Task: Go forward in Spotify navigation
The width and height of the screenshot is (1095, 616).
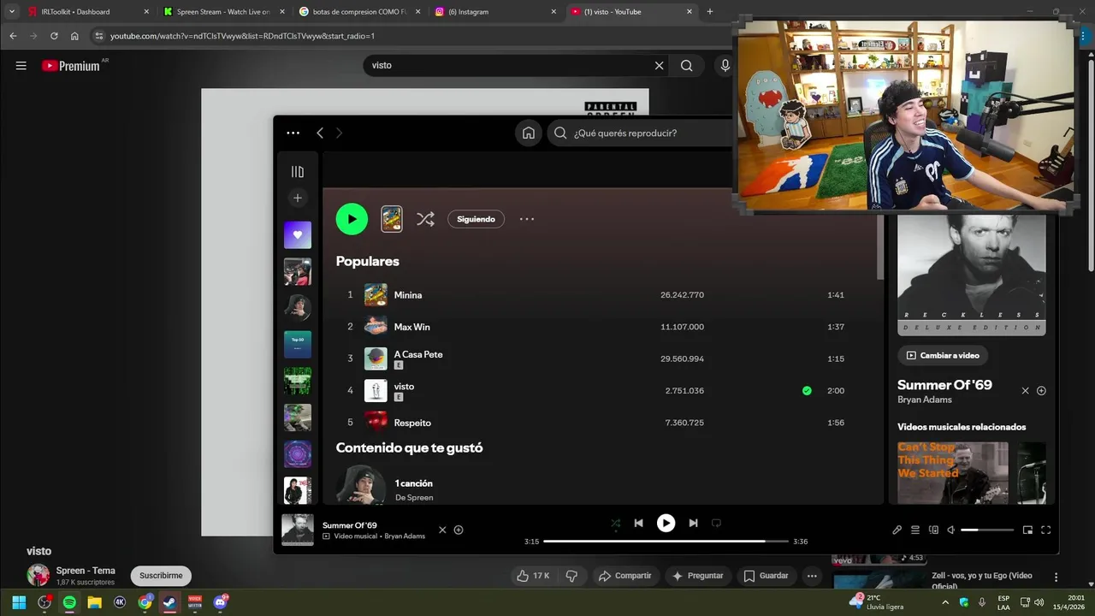Action: click(339, 133)
